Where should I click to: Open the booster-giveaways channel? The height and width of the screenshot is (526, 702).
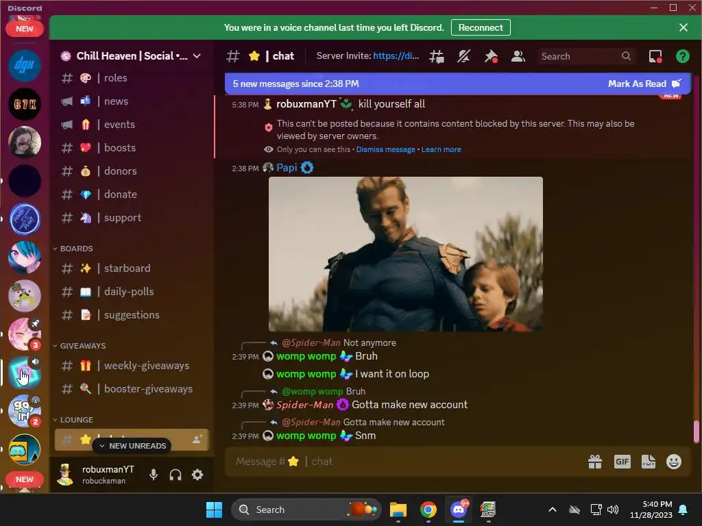click(132, 389)
